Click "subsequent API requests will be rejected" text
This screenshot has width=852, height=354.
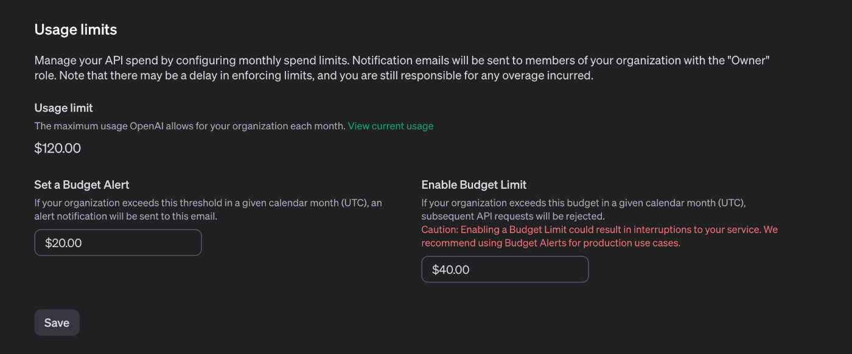pyautogui.click(x=512, y=216)
